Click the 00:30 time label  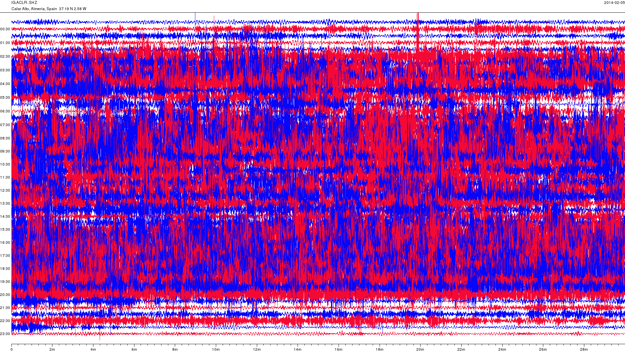5,29
